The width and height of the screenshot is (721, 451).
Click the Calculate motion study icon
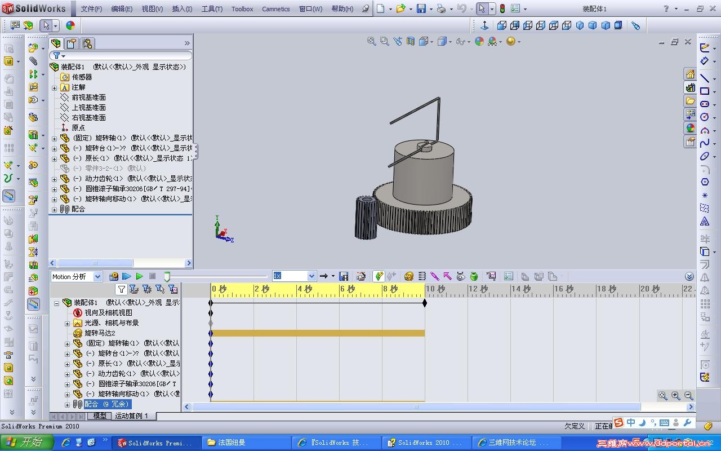[114, 276]
